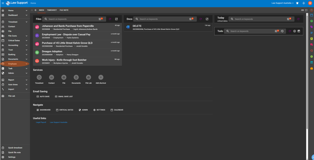Open Files panel in new window
Viewport: 314px width, 160px height.
pyautogui.click(x=116, y=19)
